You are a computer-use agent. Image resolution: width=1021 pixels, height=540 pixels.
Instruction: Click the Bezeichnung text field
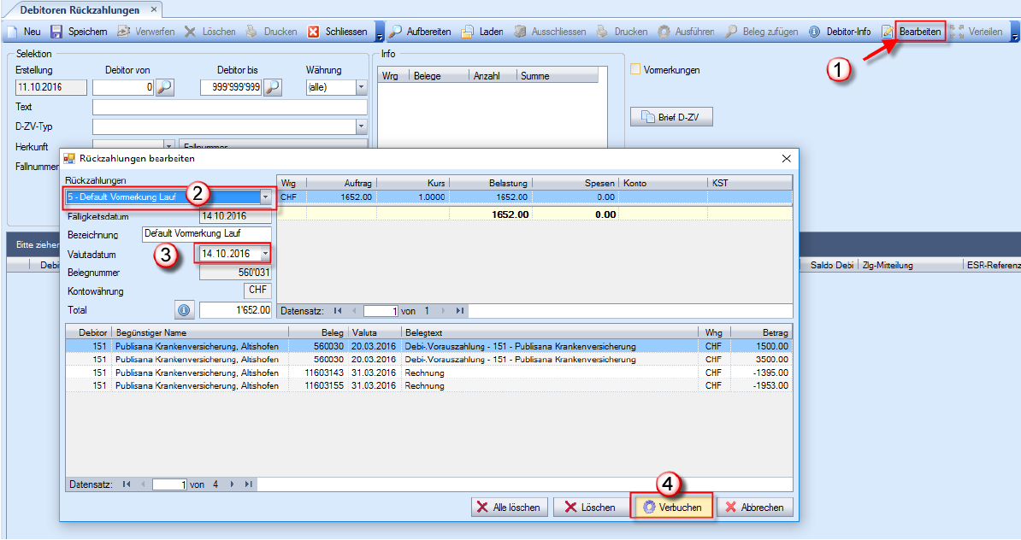(x=206, y=233)
